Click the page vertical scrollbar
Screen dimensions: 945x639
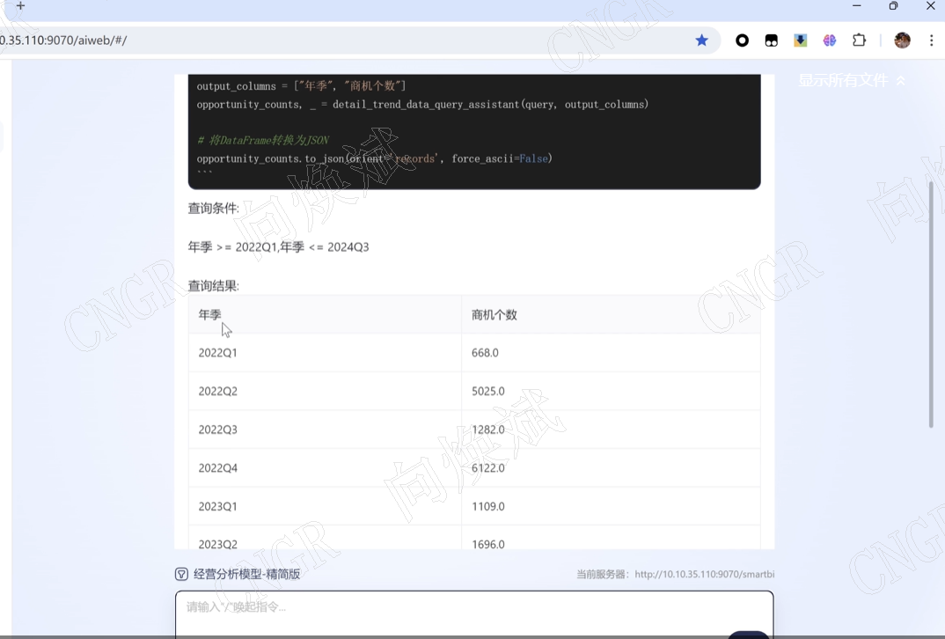931,305
